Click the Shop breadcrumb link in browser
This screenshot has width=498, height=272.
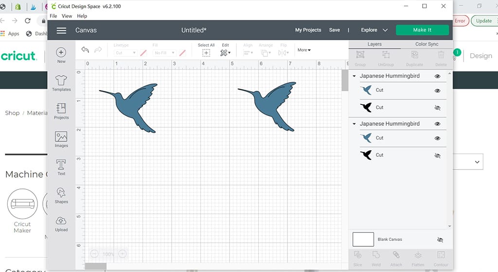coord(12,113)
